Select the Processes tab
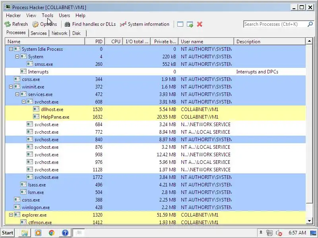Screen dimensions: 318x238 16,33
